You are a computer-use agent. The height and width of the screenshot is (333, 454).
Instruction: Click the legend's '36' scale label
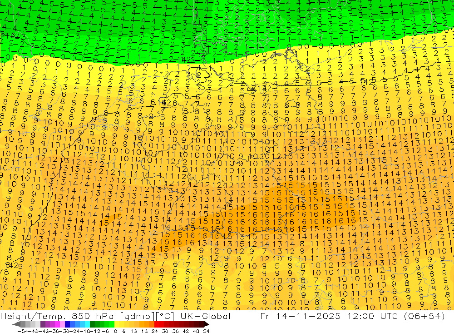click(x=175, y=331)
